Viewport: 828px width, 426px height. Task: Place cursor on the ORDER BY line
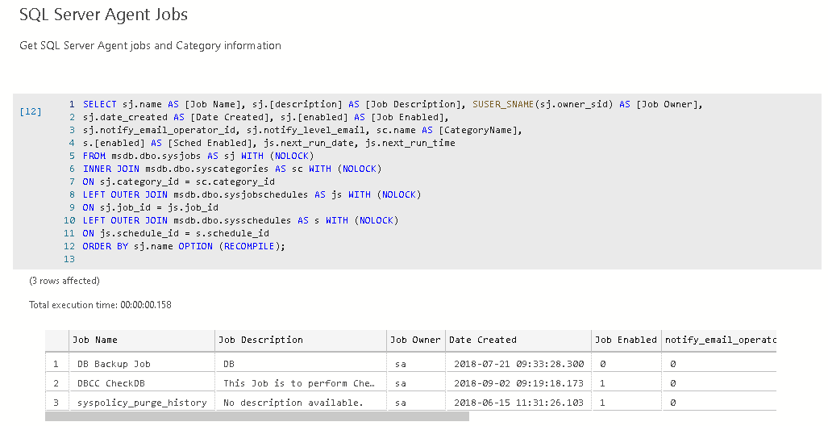(184, 246)
